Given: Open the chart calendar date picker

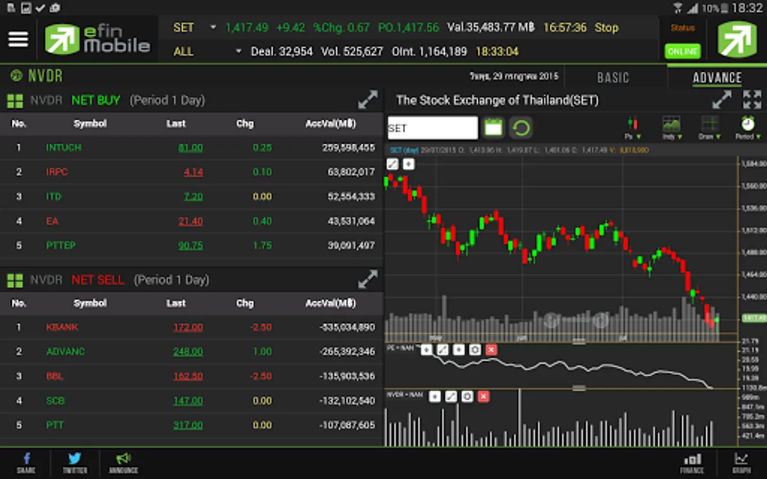Looking at the screenshot, I should [493, 128].
